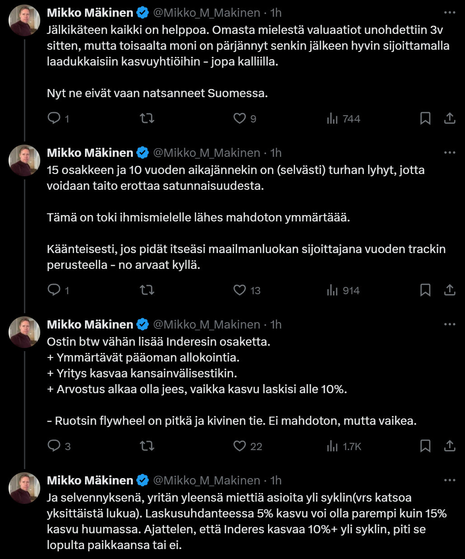
Task: View analytics showing 744 views
Action: (x=343, y=119)
